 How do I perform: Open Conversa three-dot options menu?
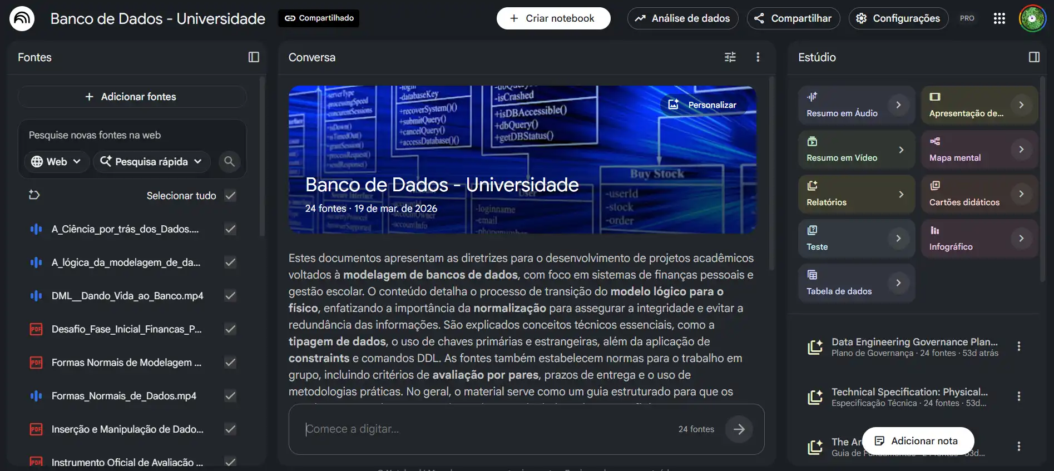[x=758, y=57]
